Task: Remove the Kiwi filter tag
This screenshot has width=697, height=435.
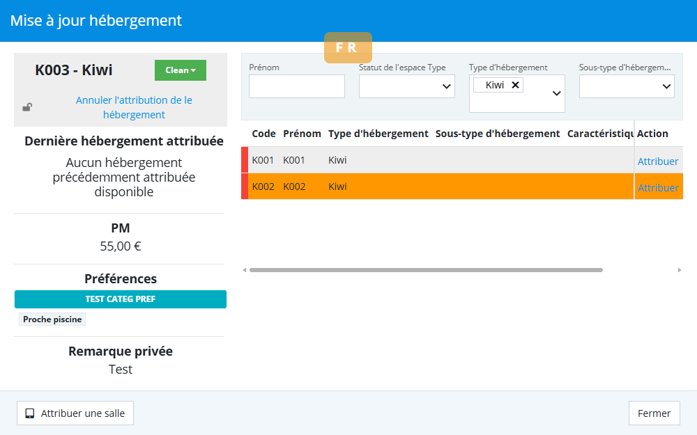Action: pos(515,85)
